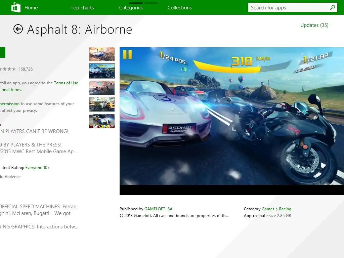Image resolution: width=344 pixels, height=258 pixels.
Task: Click the Everyone 10+ rating link
Action: tap(38, 168)
